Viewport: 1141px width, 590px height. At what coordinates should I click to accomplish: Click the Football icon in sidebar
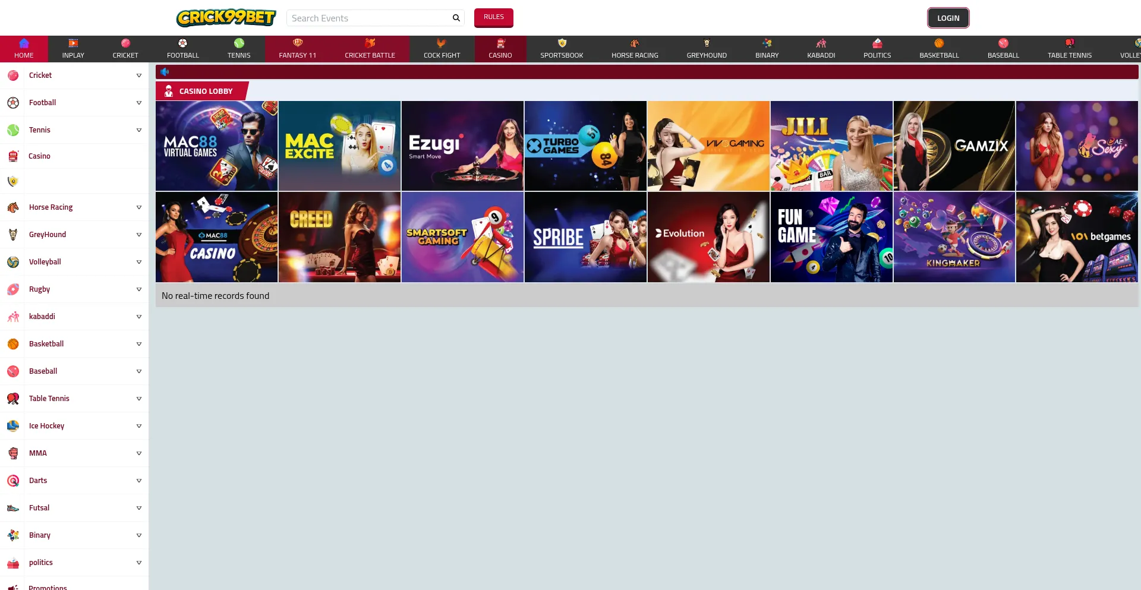(x=13, y=103)
